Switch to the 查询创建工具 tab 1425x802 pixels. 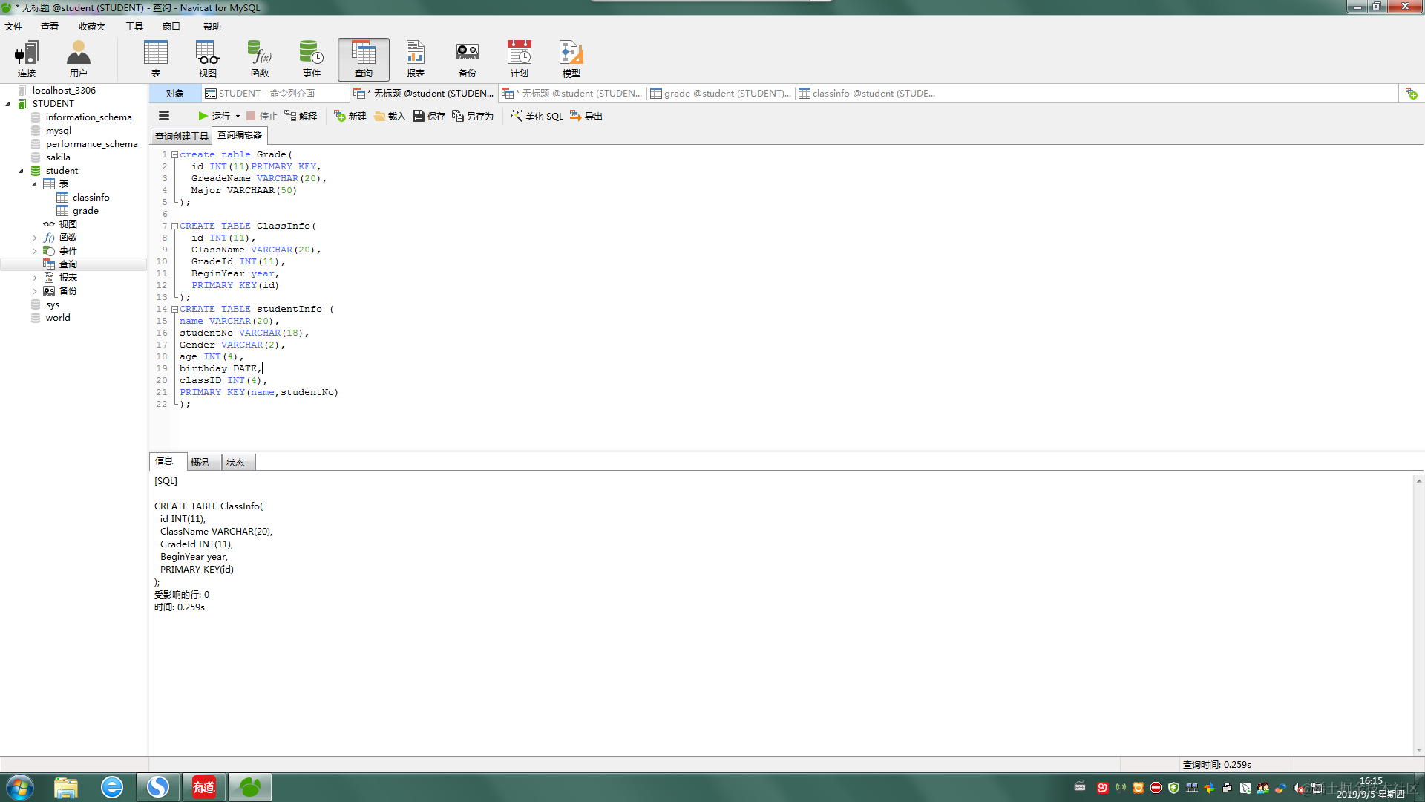(x=181, y=136)
